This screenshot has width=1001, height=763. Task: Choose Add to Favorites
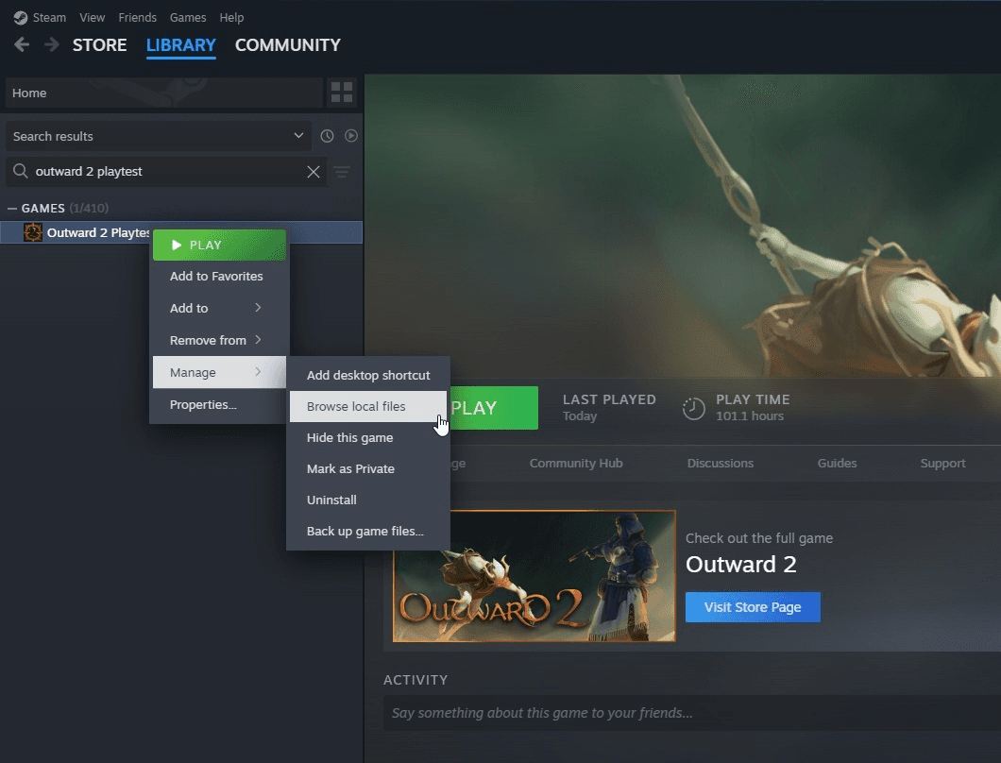click(219, 277)
